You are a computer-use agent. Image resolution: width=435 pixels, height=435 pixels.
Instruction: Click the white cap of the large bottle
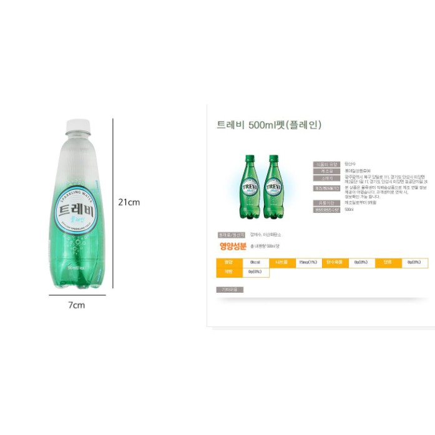(x=78, y=126)
